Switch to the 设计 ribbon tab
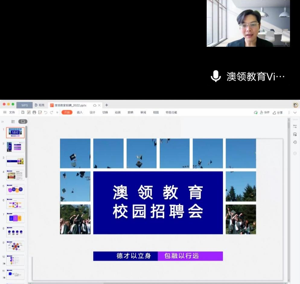Screen dimensions: 300x284 pos(92,113)
